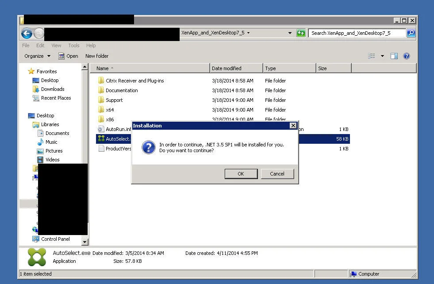Open the Edit menu
The image size is (434, 284).
click(x=40, y=45)
